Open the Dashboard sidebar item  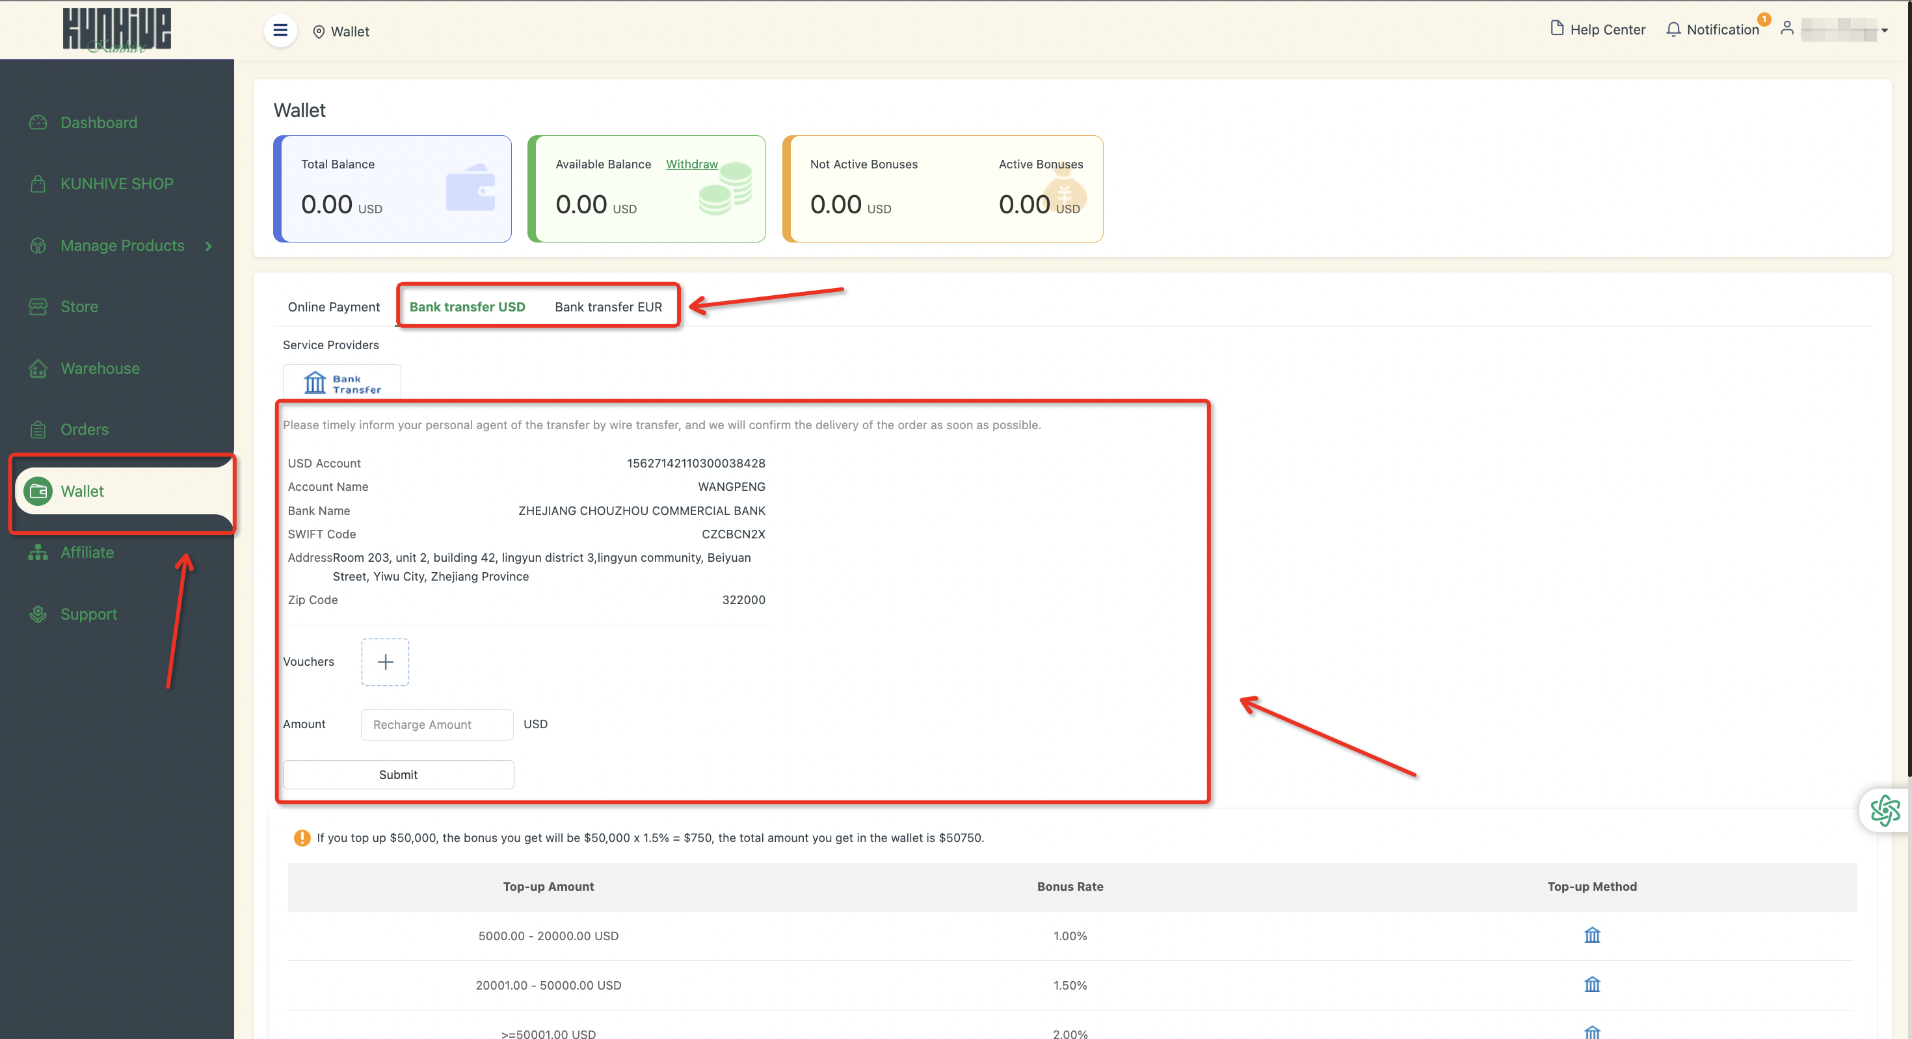click(x=99, y=122)
